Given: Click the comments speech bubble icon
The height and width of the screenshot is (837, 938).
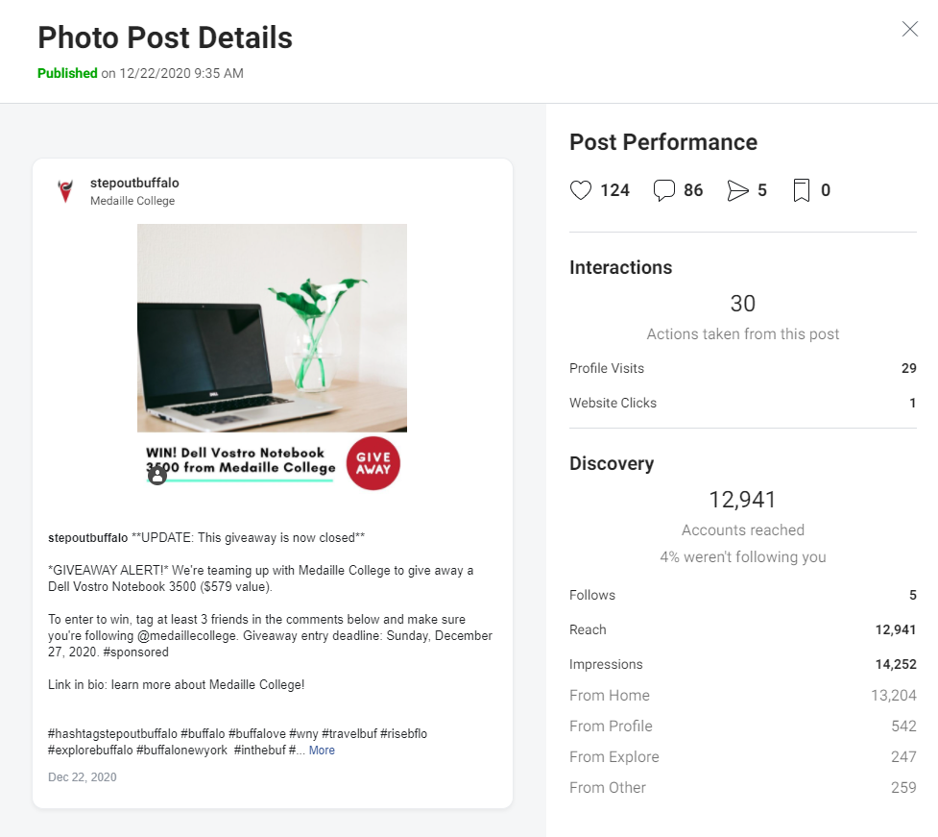Looking at the screenshot, I should [664, 190].
